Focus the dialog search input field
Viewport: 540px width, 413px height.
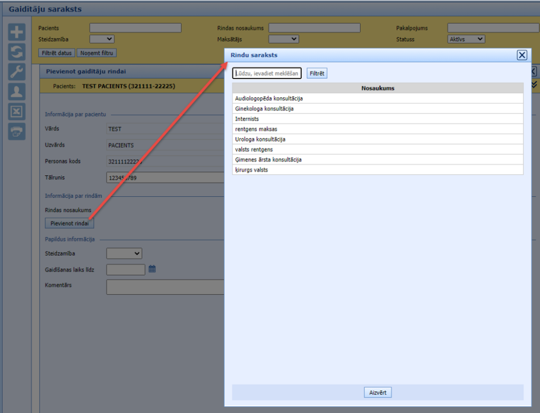pyautogui.click(x=267, y=74)
